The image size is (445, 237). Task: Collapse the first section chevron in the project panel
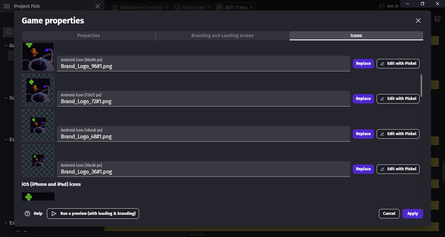[x=6, y=46]
